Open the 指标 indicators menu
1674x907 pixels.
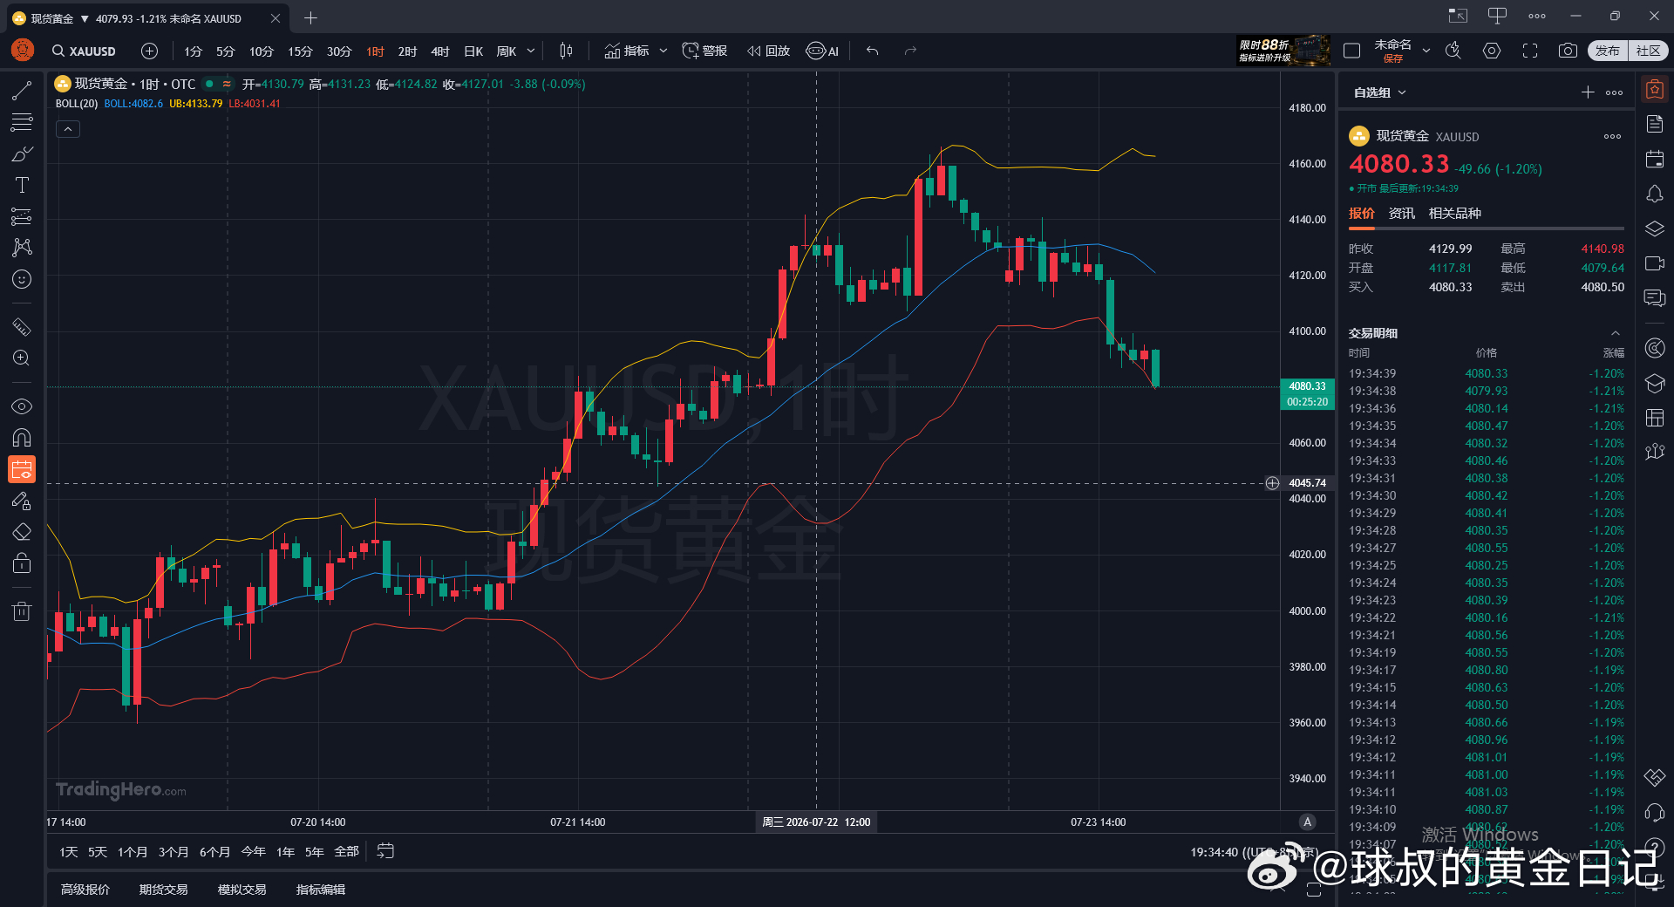[x=626, y=51]
